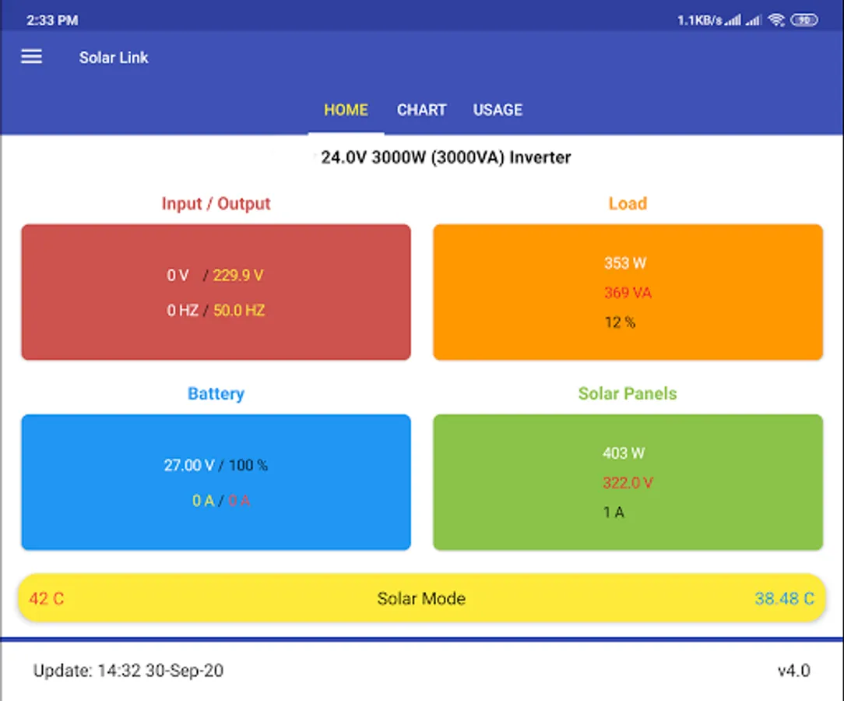This screenshot has height=701, width=844.
Task: Tap the load value 369 VA
Action: tap(628, 293)
